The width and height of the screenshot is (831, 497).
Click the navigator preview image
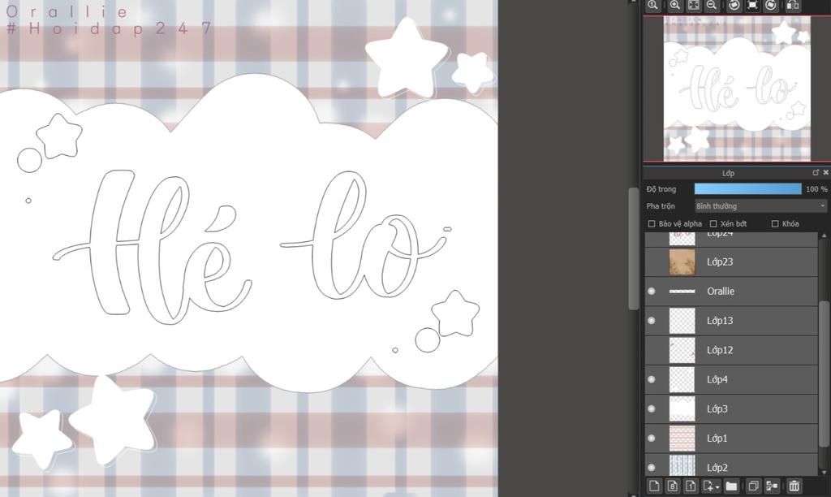click(737, 89)
